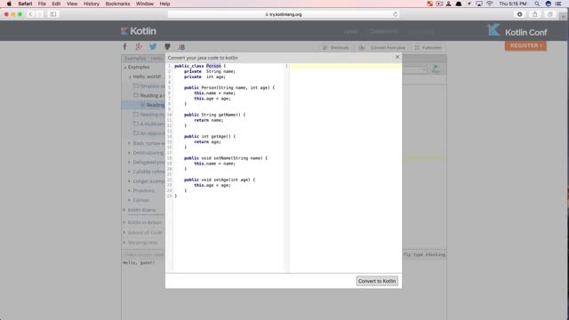Open the GitHub cat icon

[x=167, y=47]
